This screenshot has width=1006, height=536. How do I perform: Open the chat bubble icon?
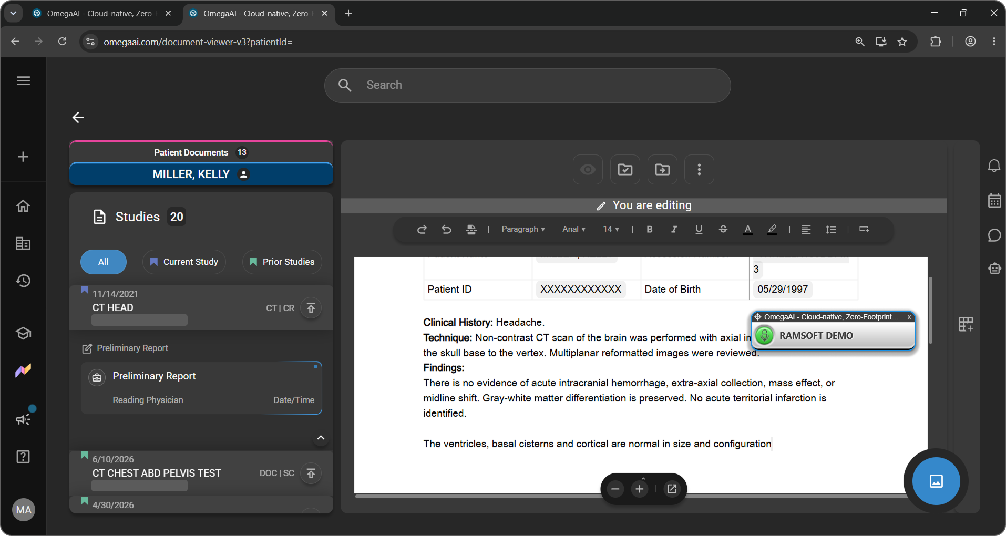[x=994, y=235]
